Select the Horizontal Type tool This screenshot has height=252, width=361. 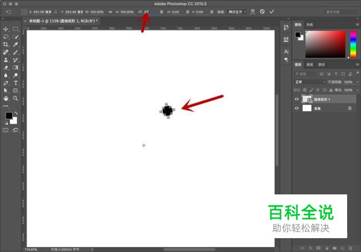click(16, 83)
